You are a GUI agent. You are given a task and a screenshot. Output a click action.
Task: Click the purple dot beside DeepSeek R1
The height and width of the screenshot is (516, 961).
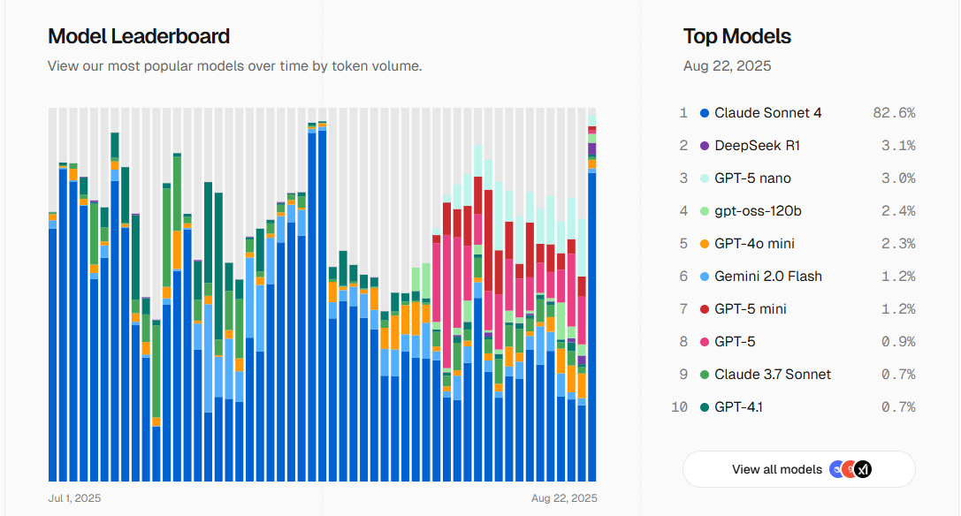point(705,146)
